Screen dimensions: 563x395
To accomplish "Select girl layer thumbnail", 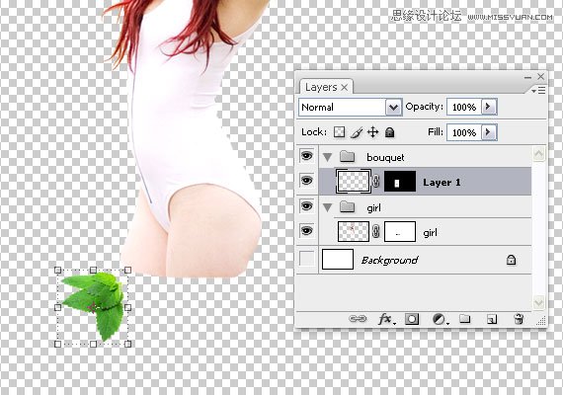I will click(x=354, y=232).
